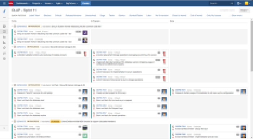Click the grey button at board top right
Viewport: 253px width, 139px height.
[244, 10]
